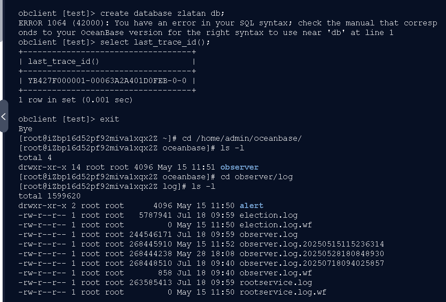Viewport: 446px width, 302px height.
Task: Click the 'create database zlatan db' command
Action: click(x=162, y=14)
